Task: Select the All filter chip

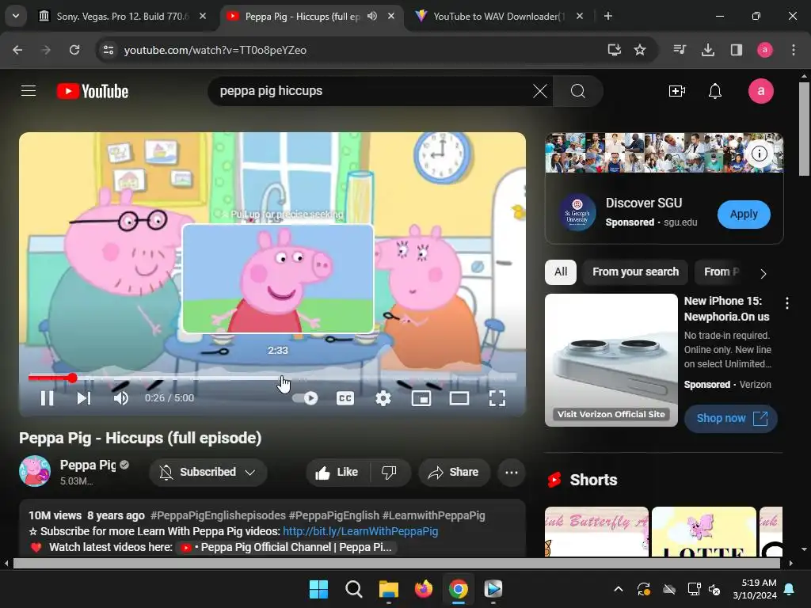Action: pyautogui.click(x=561, y=272)
